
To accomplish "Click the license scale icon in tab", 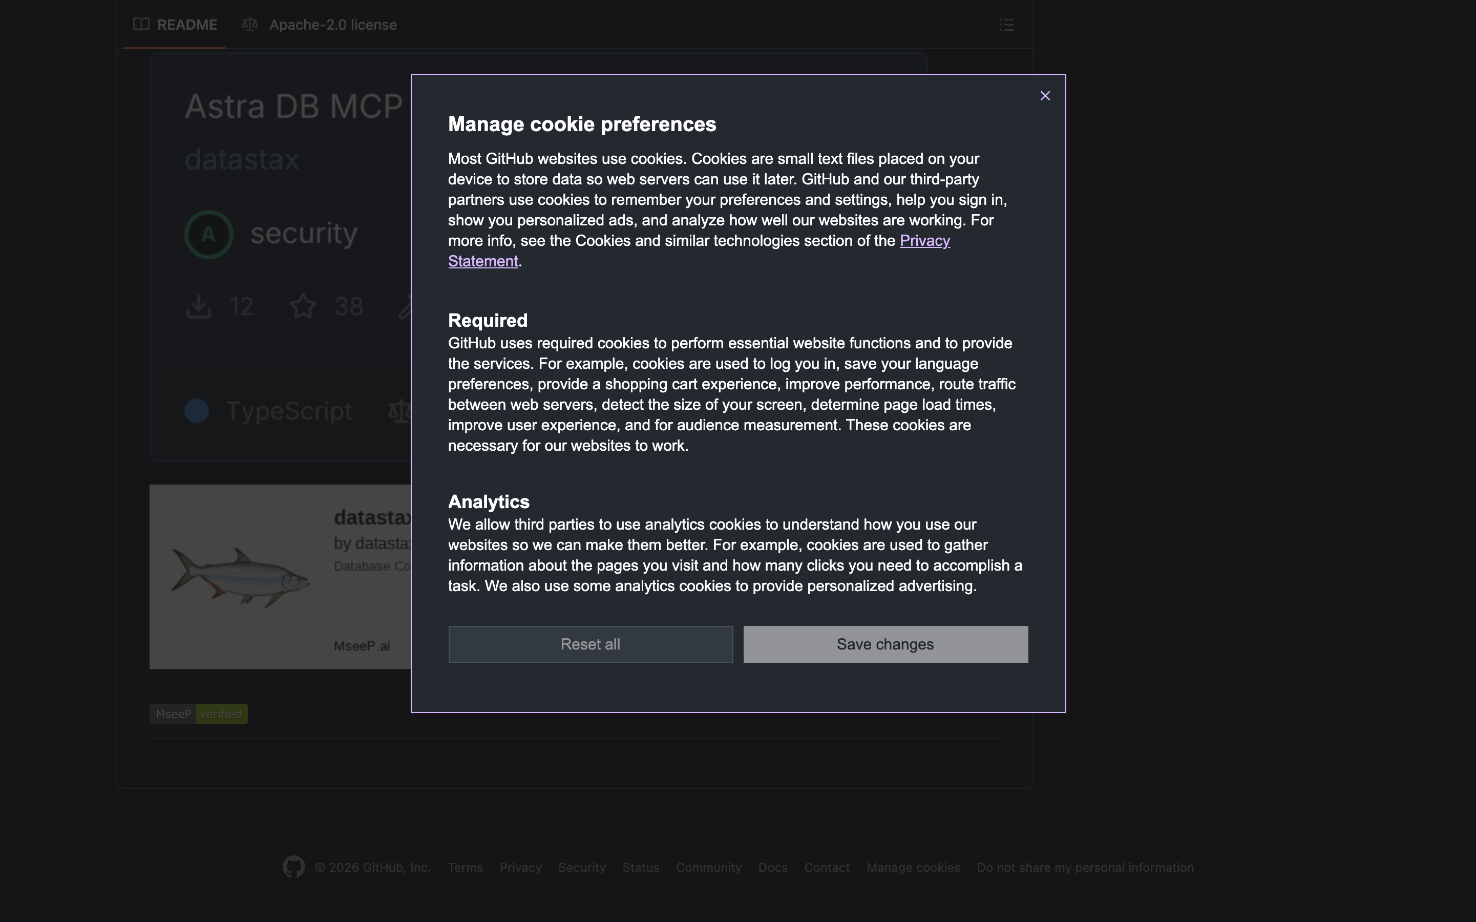I will 249,25.
